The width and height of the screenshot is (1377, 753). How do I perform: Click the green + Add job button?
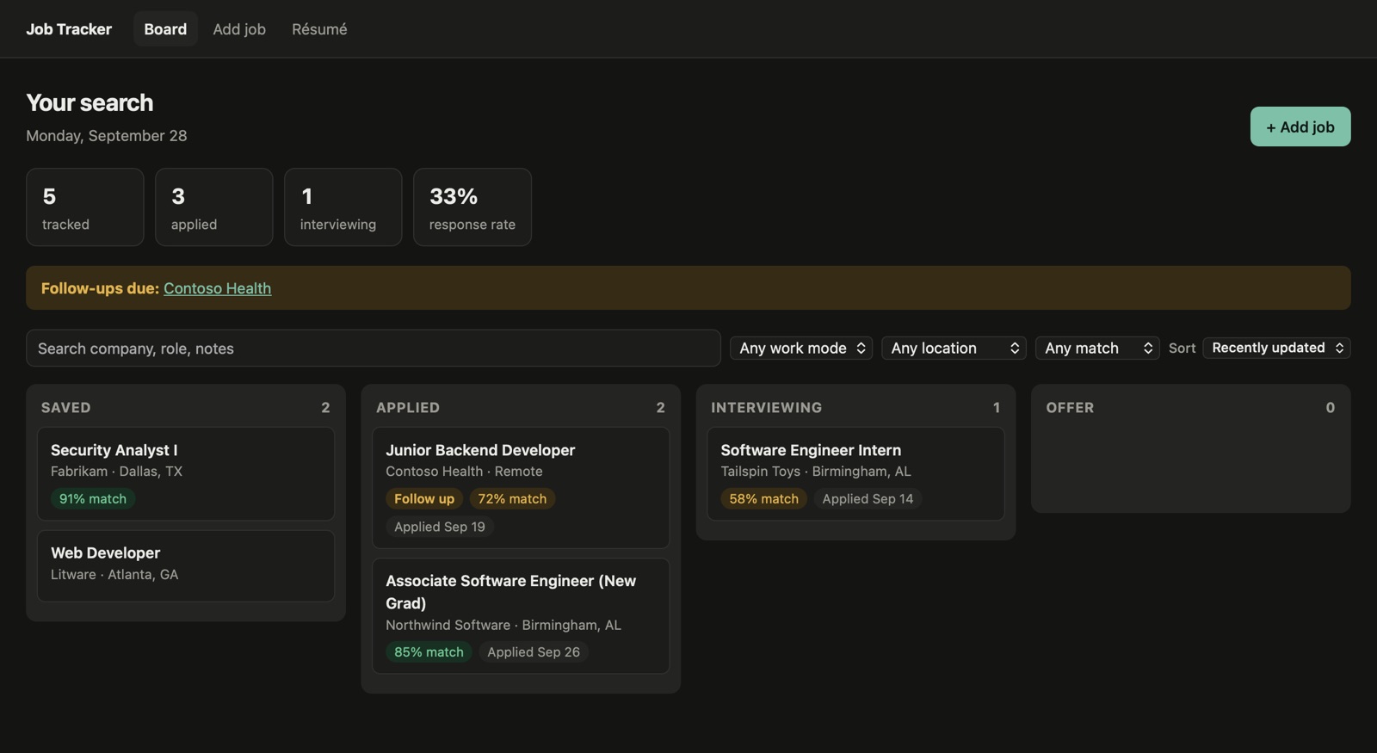(1300, 127)
